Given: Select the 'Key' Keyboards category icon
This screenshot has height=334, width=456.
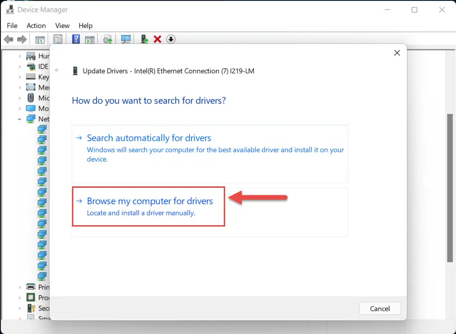Looking at the screenshot, I should tap(31, 77).
